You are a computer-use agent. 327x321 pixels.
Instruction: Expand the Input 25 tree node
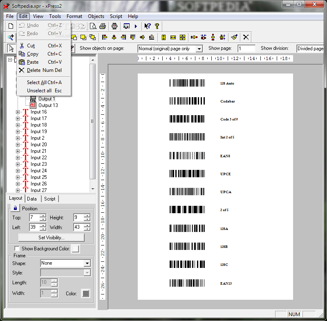click(18, 177)
